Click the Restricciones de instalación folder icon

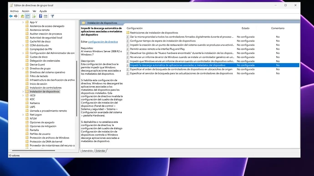(x=128, y=33)
